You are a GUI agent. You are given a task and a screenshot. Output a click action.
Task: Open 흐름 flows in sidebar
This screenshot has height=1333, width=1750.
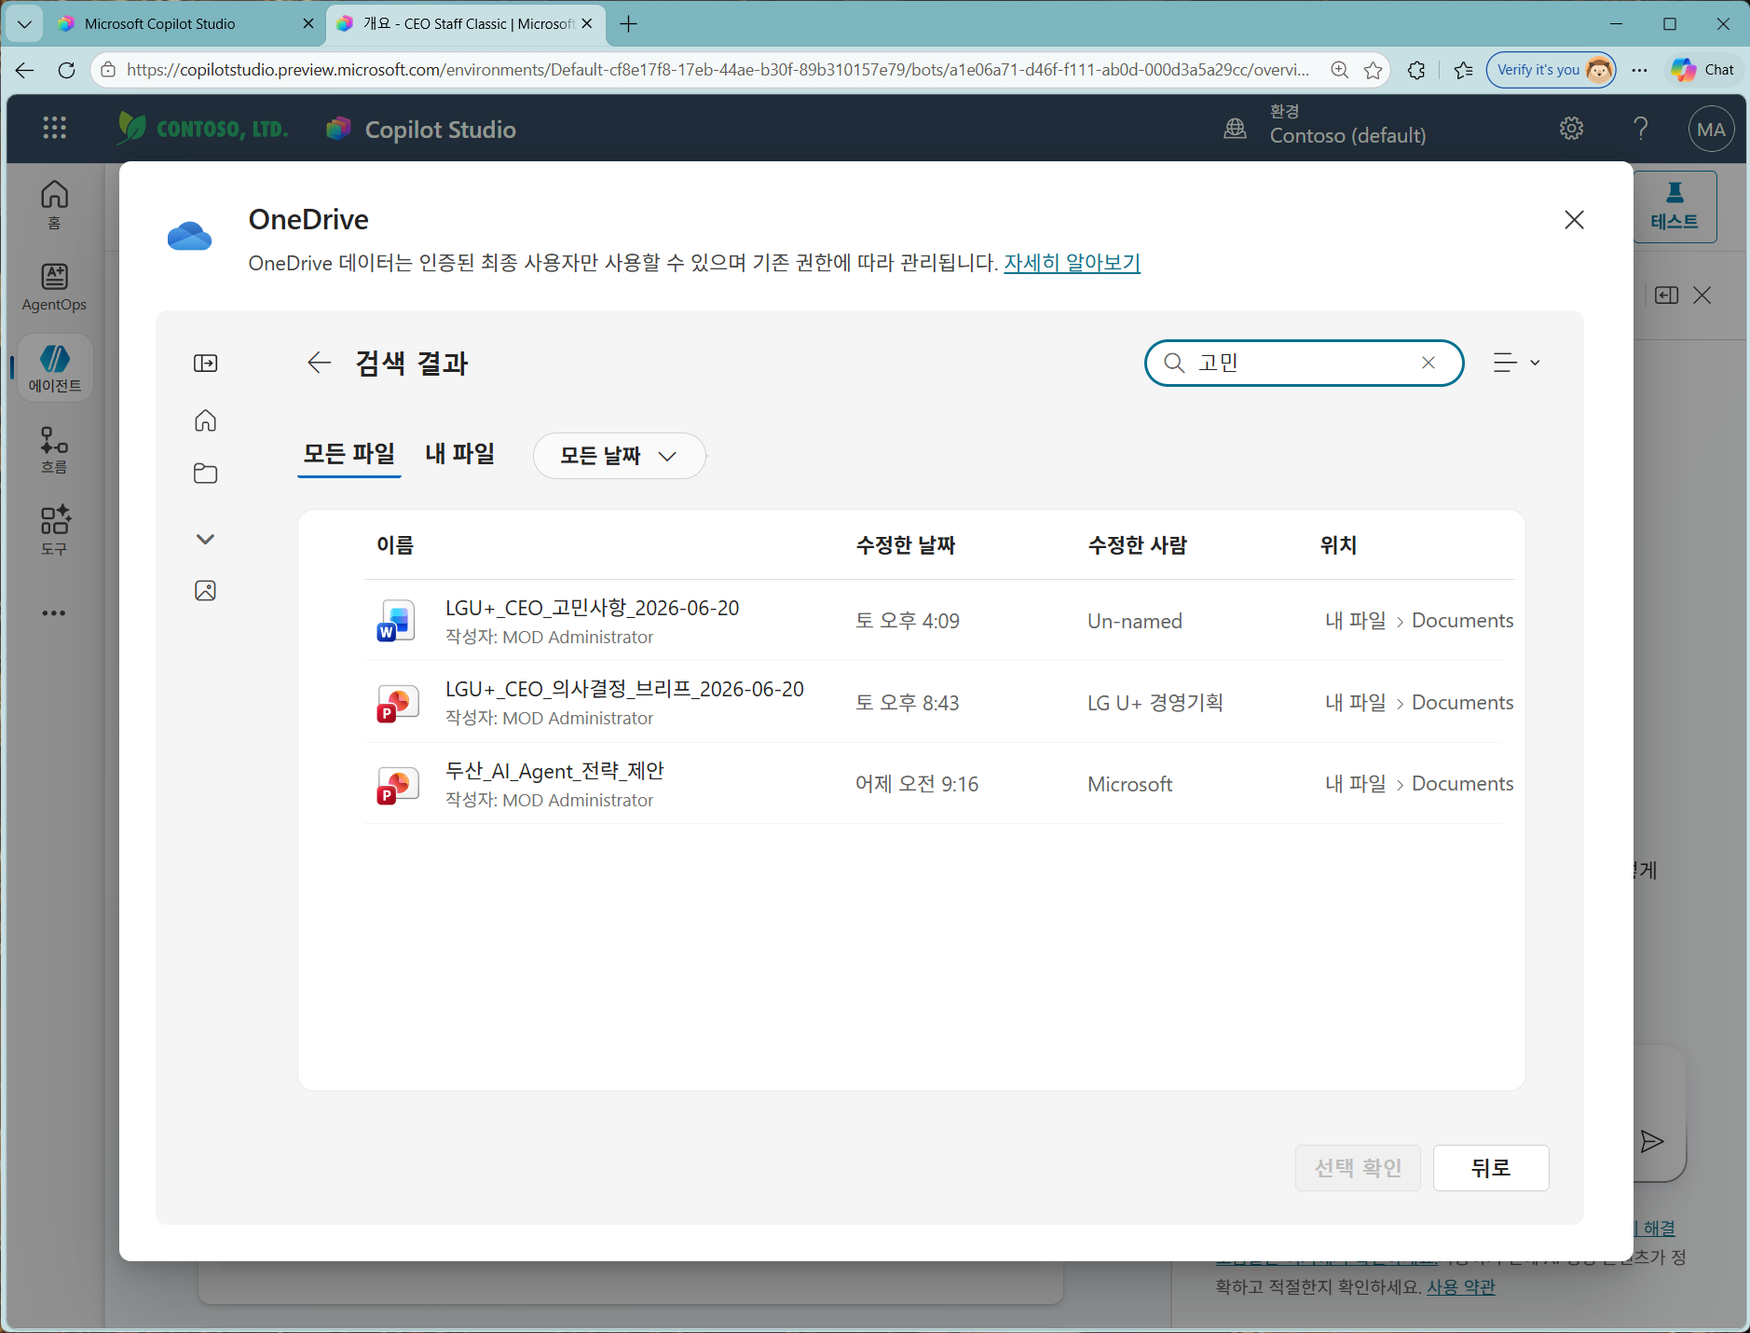(x=54, y=449)
